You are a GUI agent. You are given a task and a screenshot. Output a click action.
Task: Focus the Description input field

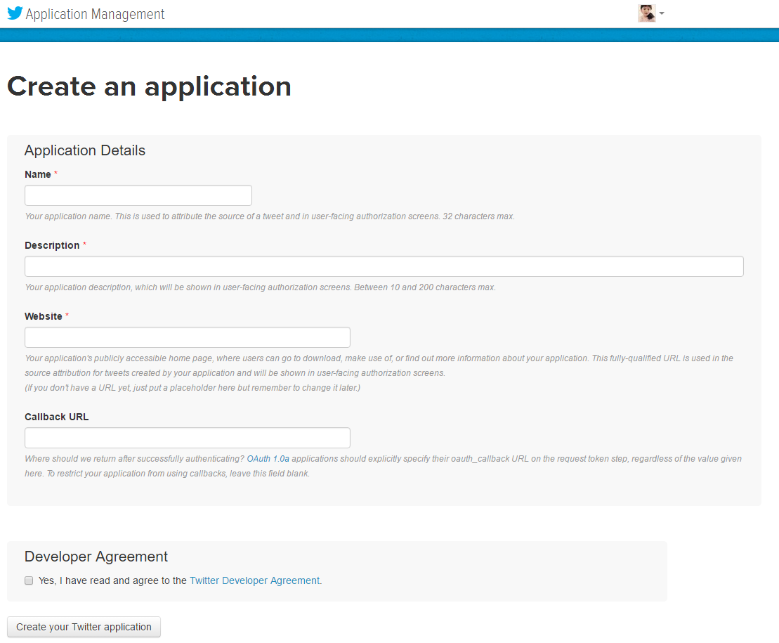[x=384, y=266]
